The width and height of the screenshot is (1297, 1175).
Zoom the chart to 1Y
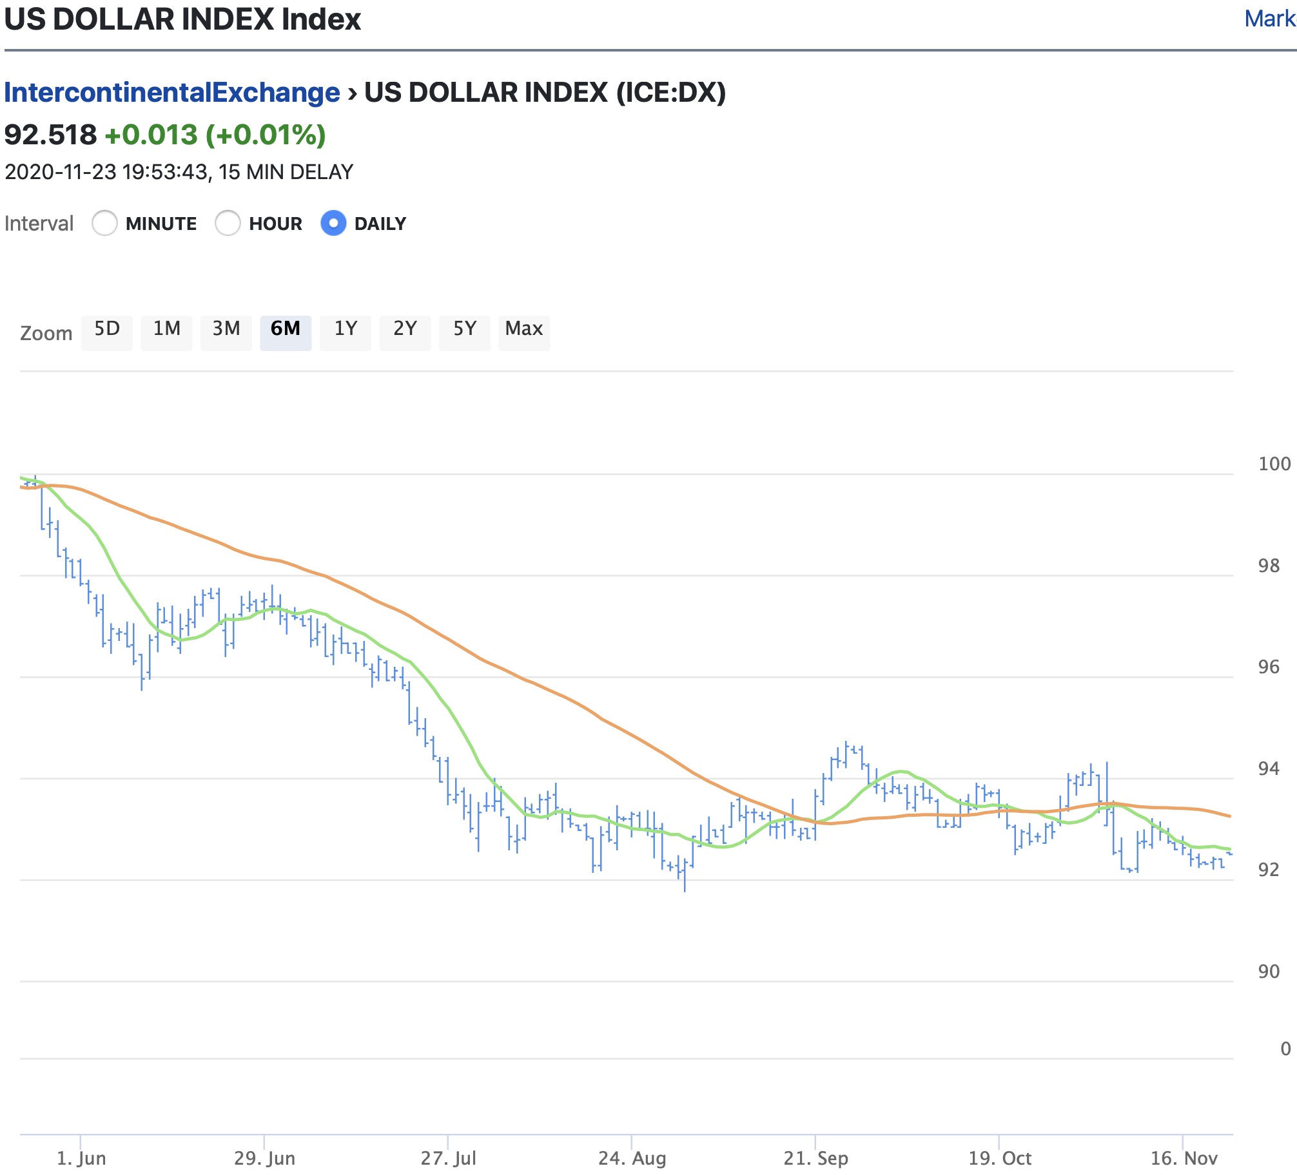[346, 329]
